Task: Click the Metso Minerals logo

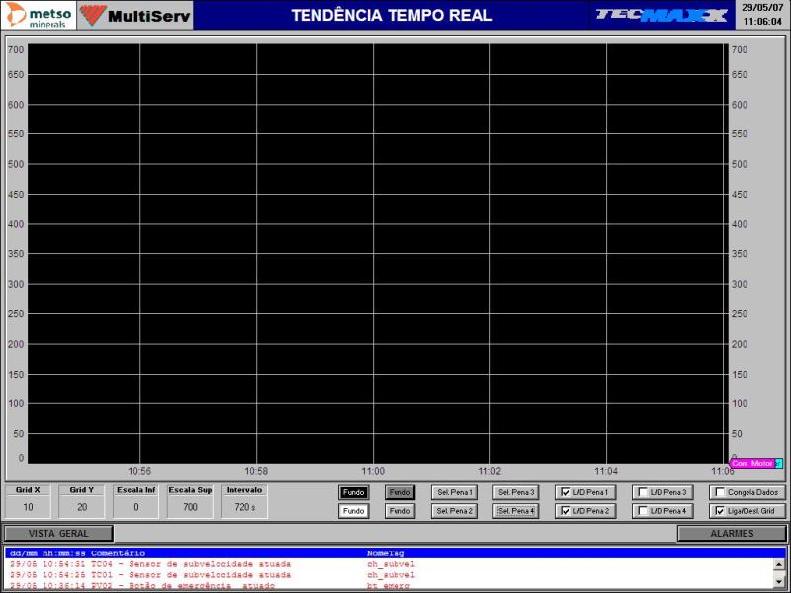Action: [x=39, y=15]
